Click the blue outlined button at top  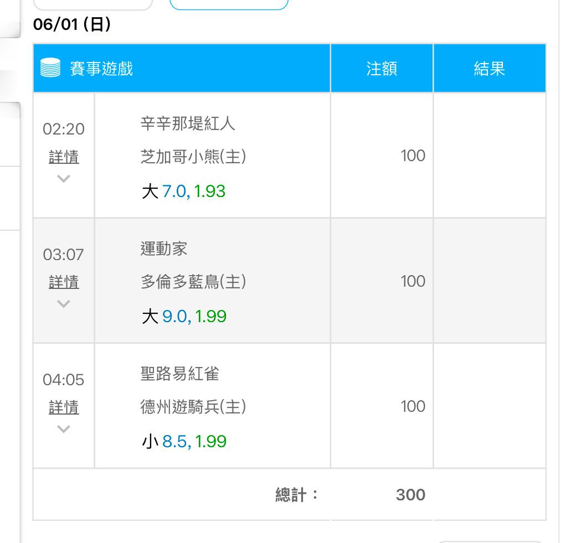coord(229,4)
